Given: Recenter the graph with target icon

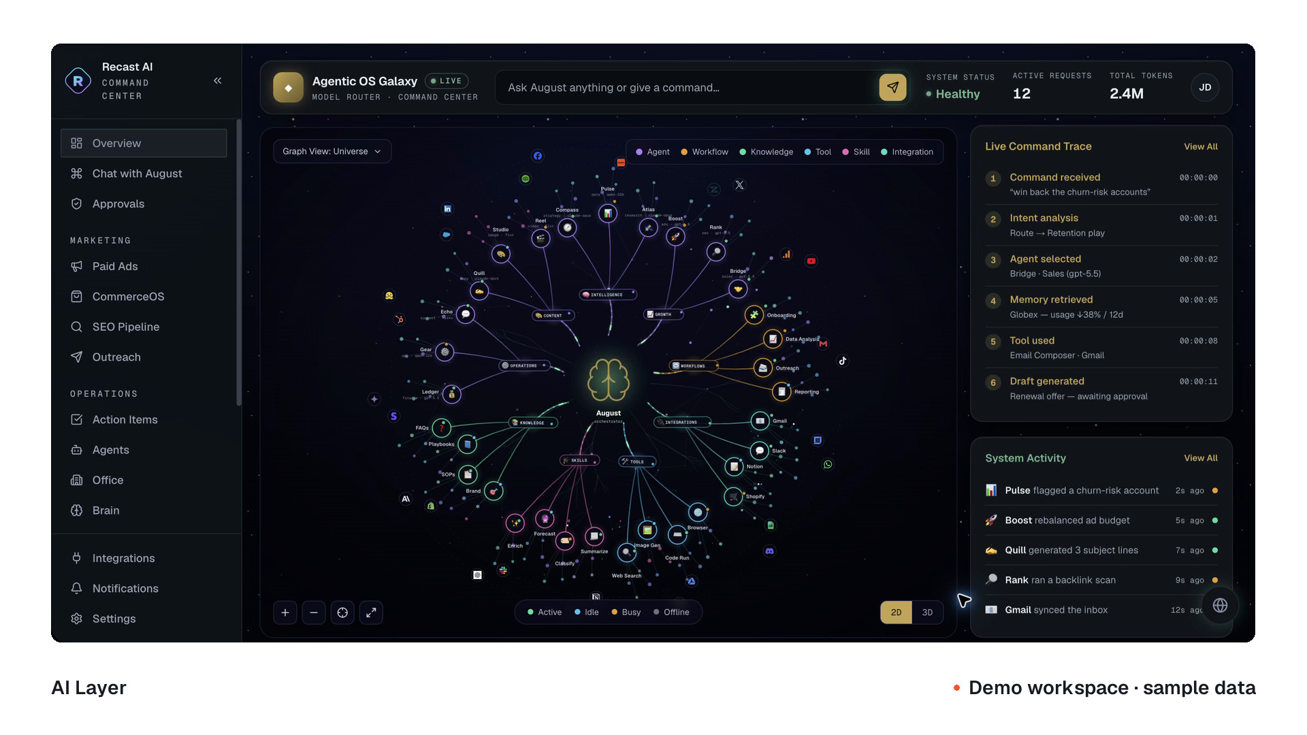Looking at the screenshot, I should click(x=342, y=612).
